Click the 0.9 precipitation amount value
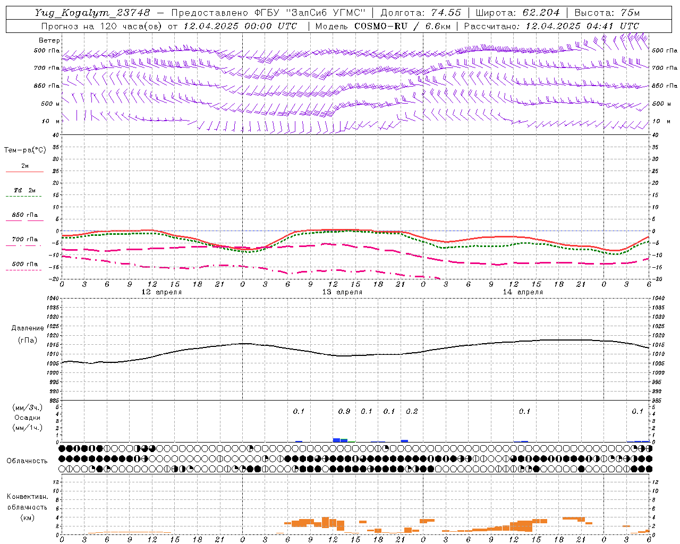Screen dimensions: 680x544 pyautogui.click(x=344, y=412)
